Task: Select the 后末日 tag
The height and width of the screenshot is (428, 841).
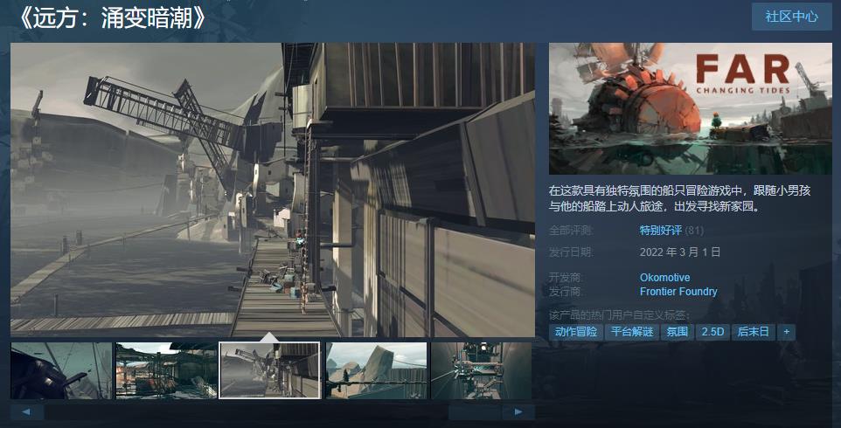Action: 753,332
